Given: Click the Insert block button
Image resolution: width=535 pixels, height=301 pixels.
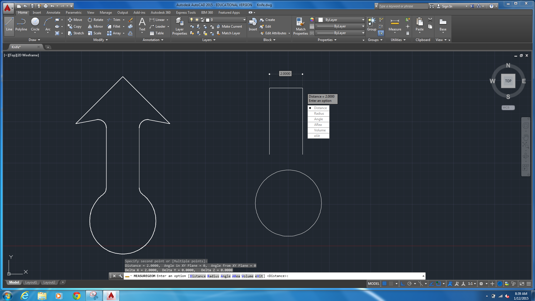Looking at the screenshot, I should (253, 24).
